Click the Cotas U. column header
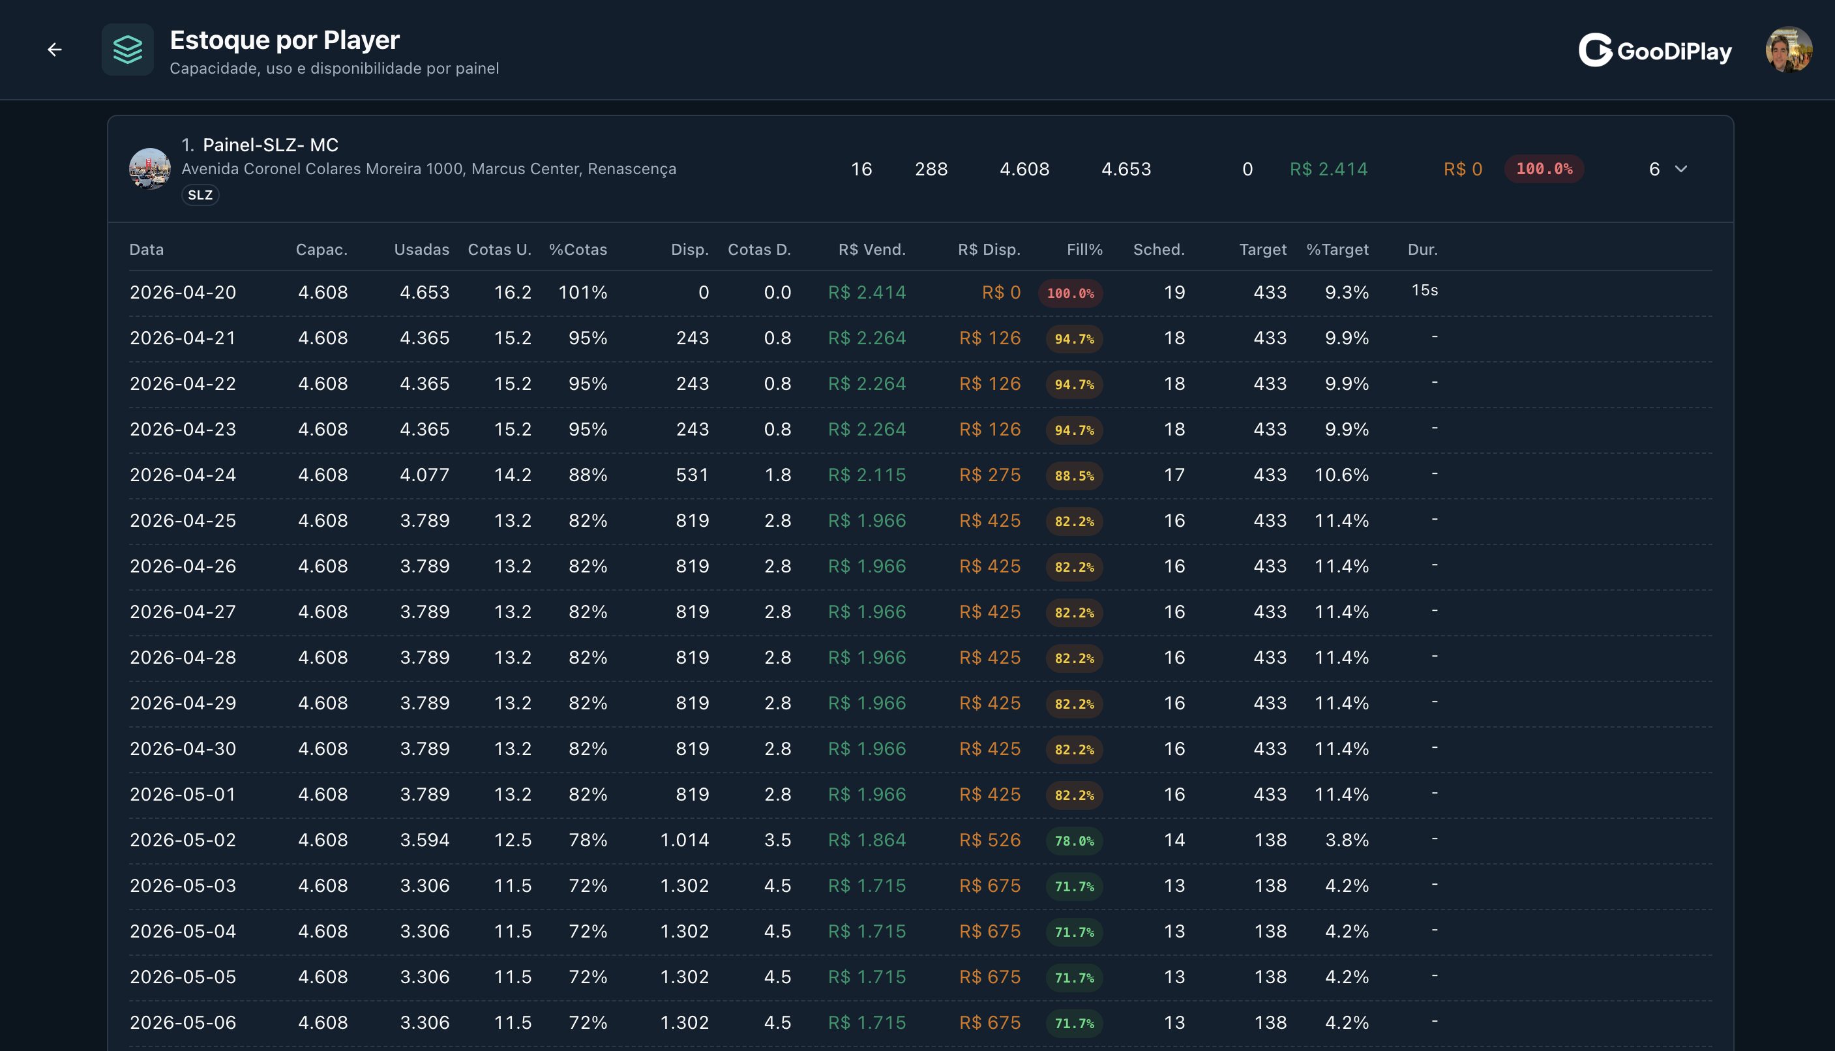 click(500, 250)
